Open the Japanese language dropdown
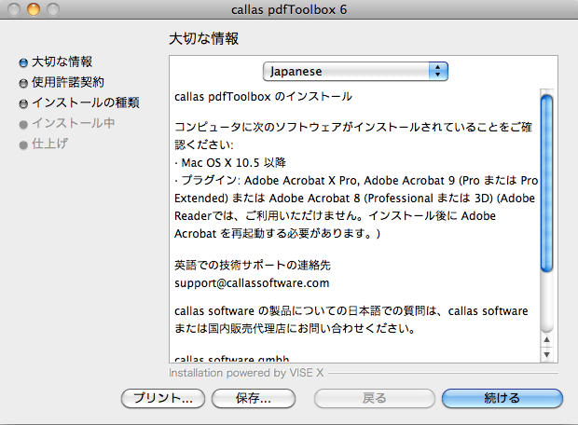 click(355, 71)
